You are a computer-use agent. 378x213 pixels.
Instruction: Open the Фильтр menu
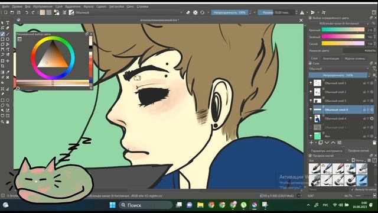pyautogui.click(x=88, y=7)
